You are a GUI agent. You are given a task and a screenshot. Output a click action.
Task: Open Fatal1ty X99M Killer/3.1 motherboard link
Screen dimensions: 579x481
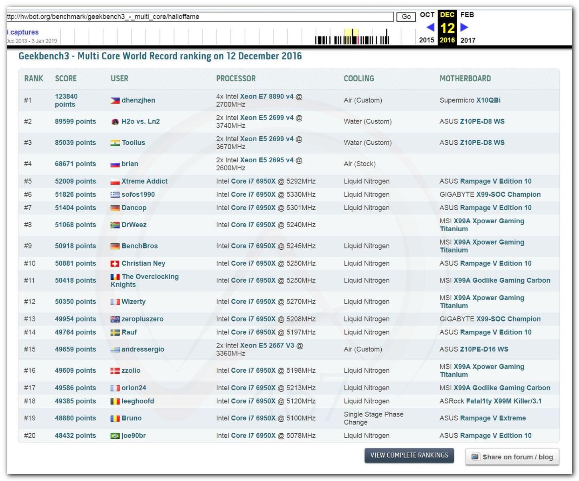point(504,402)
